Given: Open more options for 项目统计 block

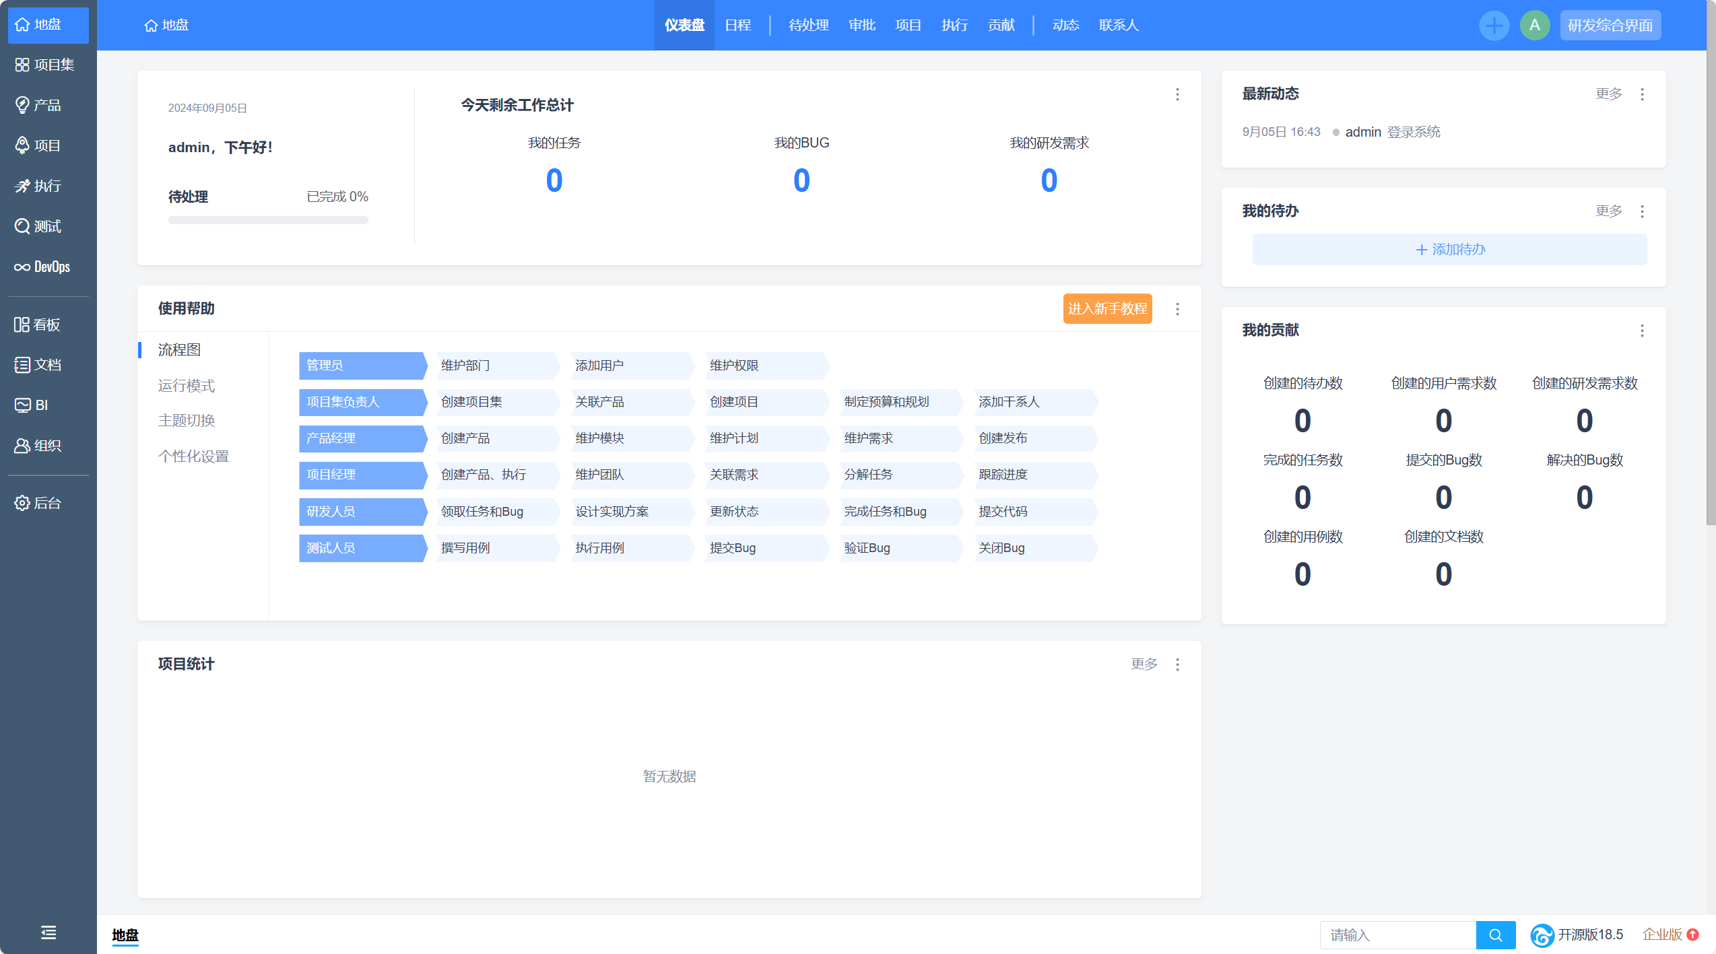Looking at the screenshot, I should tap(1177, 665).
